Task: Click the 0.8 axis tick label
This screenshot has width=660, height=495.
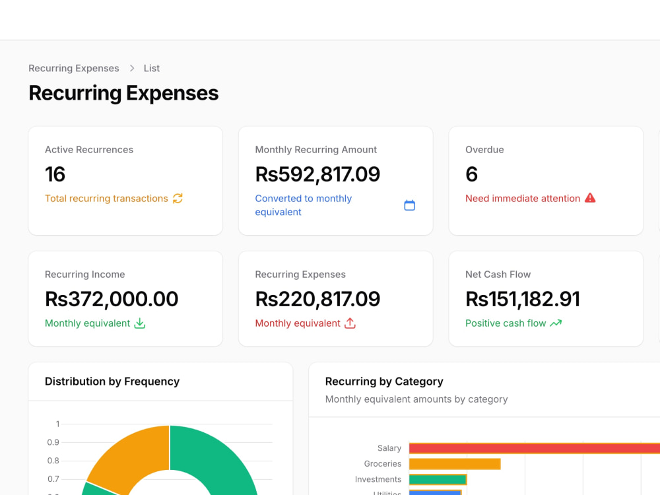Action: click(53, 461)
